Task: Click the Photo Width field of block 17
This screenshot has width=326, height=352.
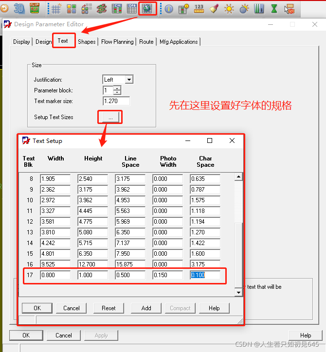Action: click(x=167, y=275)
